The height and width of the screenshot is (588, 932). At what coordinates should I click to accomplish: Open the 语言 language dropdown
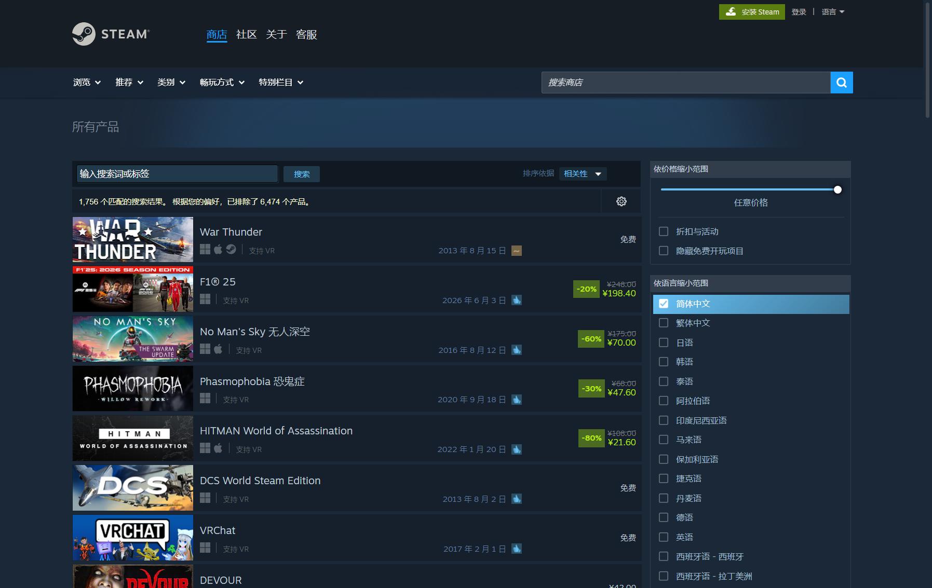[x=833, y=12]
